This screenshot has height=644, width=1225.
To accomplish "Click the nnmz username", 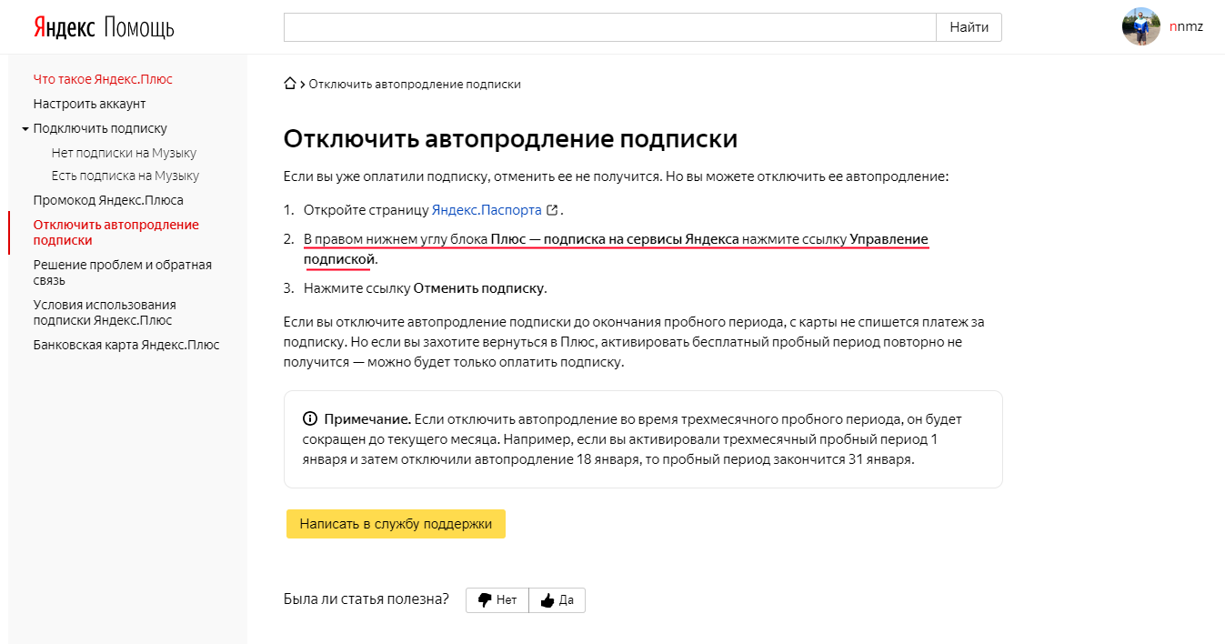I will pyautogui.click(x=1186, y=26).
